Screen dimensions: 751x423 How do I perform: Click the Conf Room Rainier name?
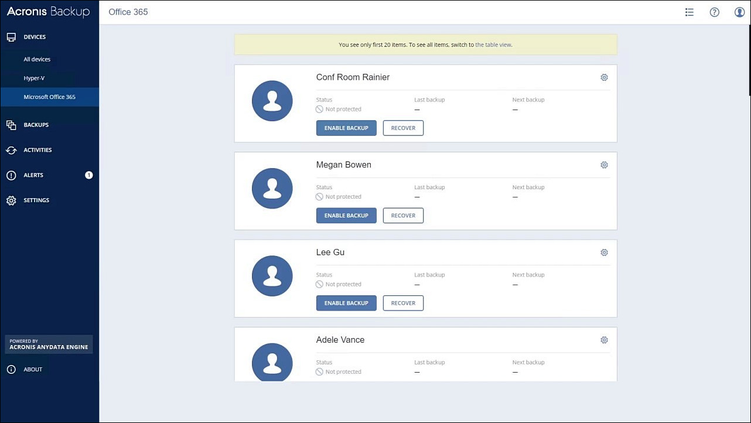pos(353,77)
